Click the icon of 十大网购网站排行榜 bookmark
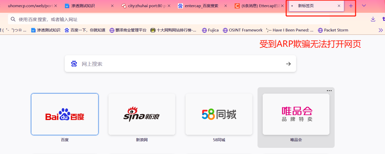Image resolution: width=385 pixels, height=154 pixels. [x=153, y=30]
